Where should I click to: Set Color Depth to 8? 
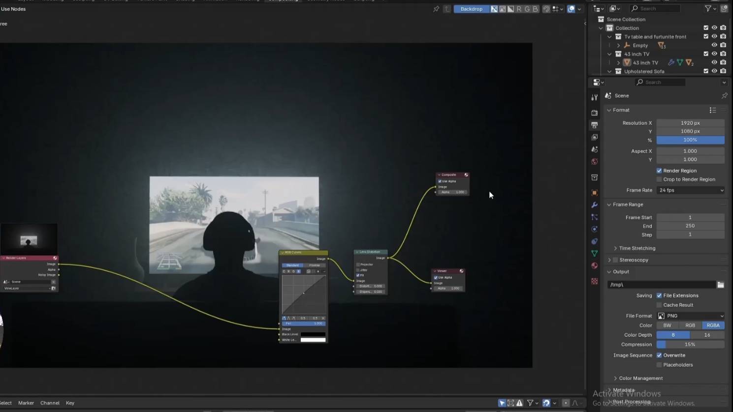673,335
